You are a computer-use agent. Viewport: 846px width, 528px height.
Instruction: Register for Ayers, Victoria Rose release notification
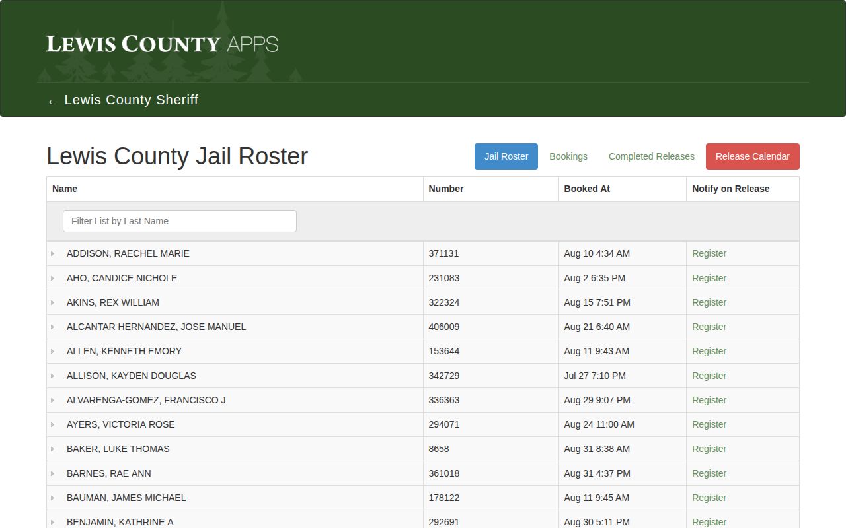709,424
